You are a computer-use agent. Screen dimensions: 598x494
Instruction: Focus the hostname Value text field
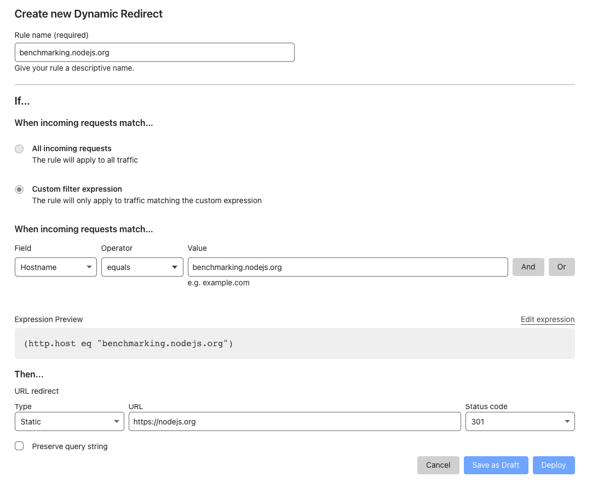[347, 267]
